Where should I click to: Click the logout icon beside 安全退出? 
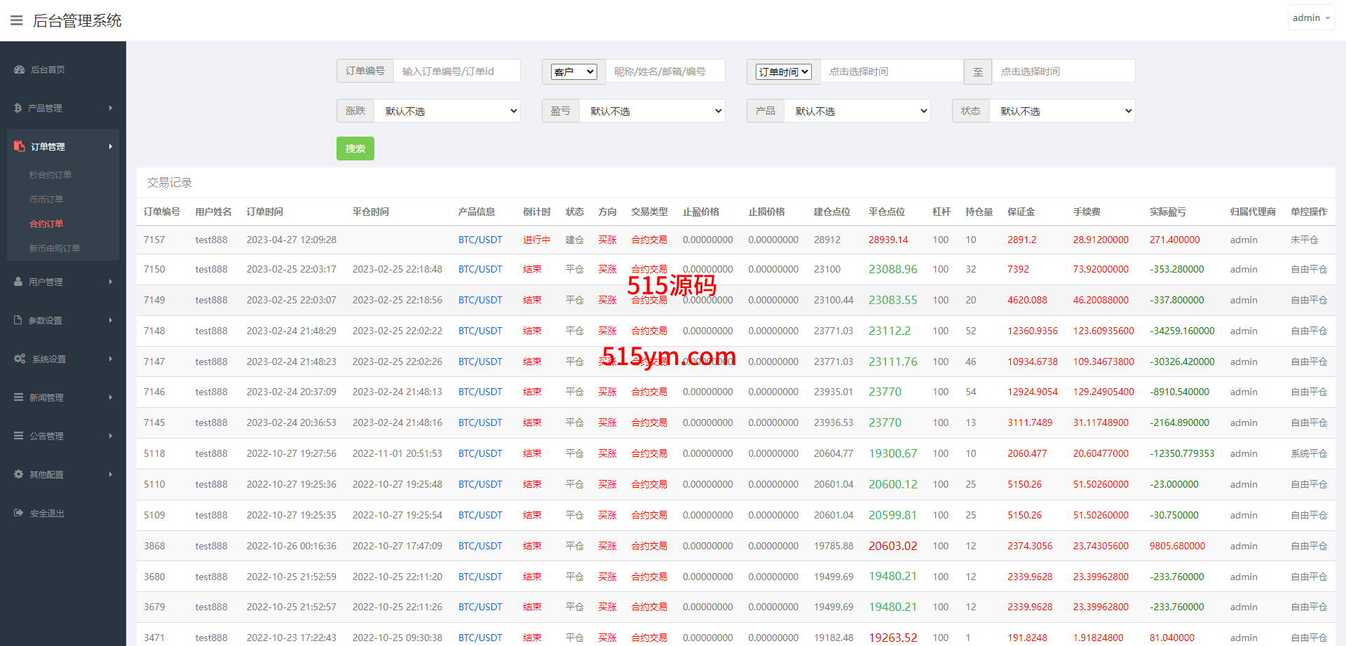(x=19, y=513)
